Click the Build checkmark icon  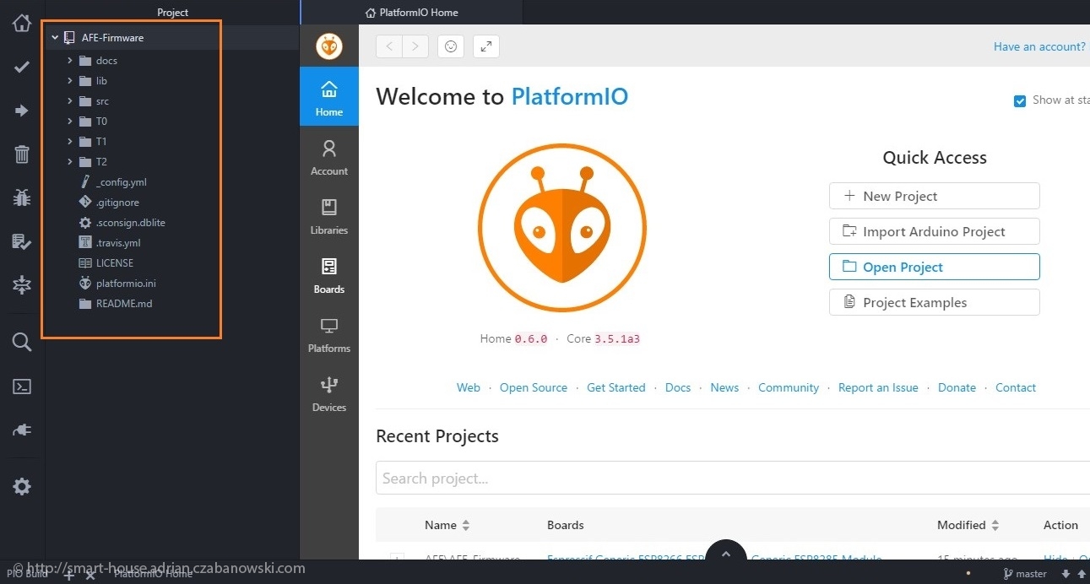click(22, 67)
